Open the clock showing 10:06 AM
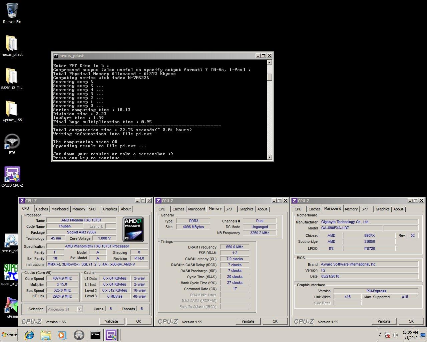The height and width of the screenshot is (342, 427). (x=410, y=335)
